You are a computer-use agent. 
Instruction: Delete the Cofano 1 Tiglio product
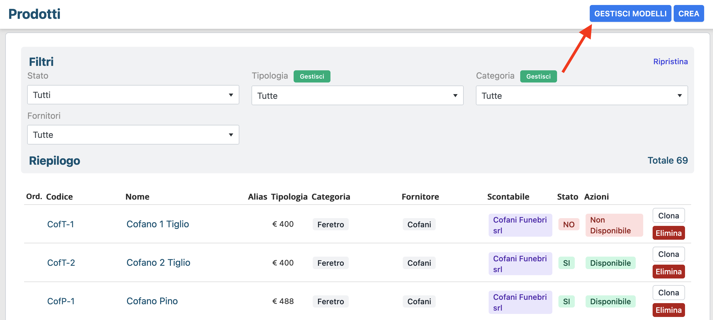[x=668, y=233]
